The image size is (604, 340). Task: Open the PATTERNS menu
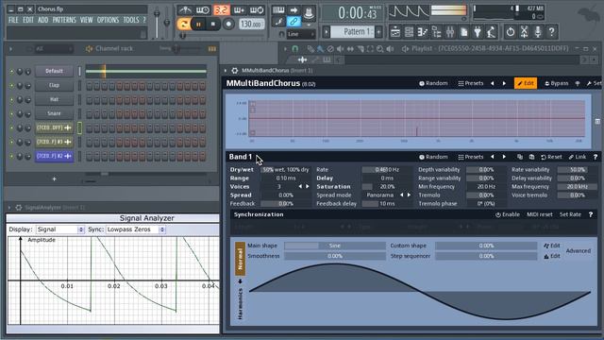(x=64, y=20)
